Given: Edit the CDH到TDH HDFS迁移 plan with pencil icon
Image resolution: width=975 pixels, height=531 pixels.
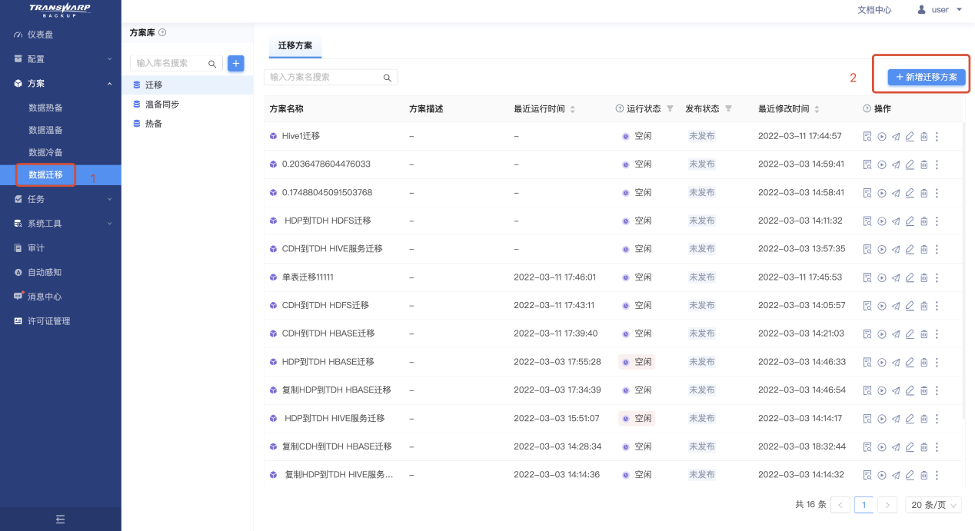Looking at the screenshot, I should pyautogui.click(x=910, y=306).
